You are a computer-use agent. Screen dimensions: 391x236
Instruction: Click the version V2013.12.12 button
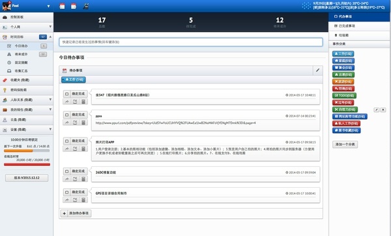click(x=27, y=178)
